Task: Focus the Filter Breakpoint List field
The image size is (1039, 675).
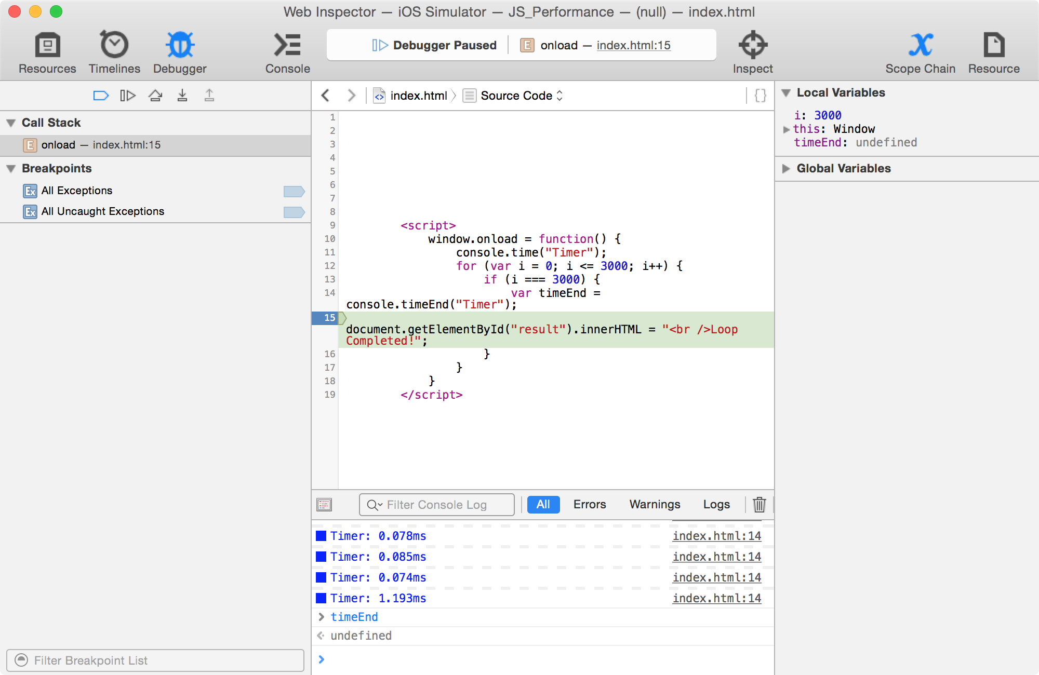Action: pos(155,660)
